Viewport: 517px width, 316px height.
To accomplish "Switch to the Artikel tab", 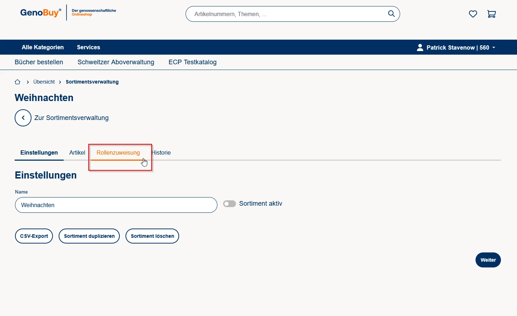I will pyautogui.click(x=77, y=152).
